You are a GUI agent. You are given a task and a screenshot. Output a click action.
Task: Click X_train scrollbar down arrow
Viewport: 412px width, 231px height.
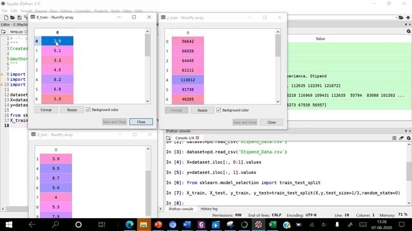pyautogui.click(x=147, y=101)
